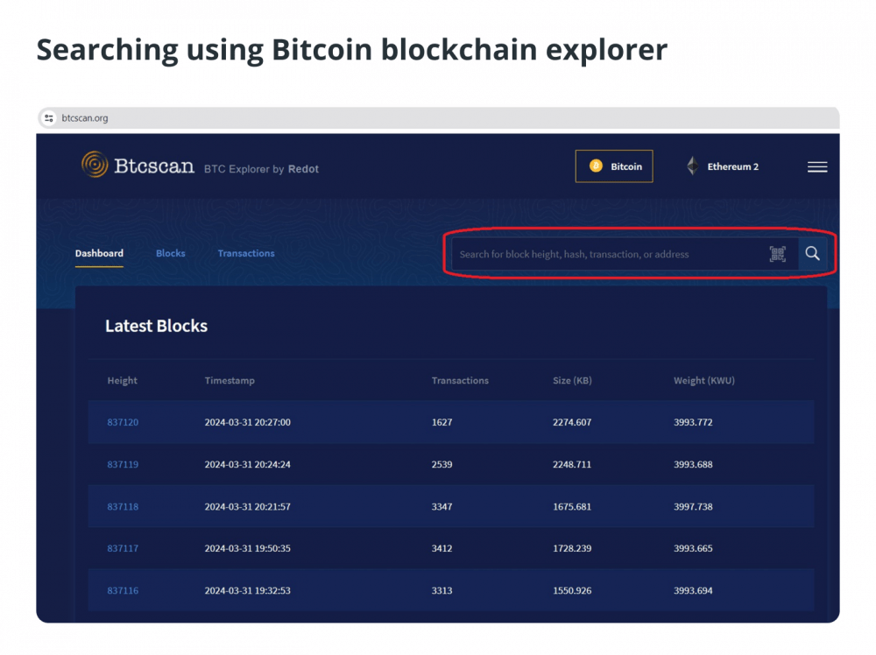Image resolution: width=876 pixels, height=655 pixels.
Task: Click weight value 3997.738
Action: click(693, 506)
